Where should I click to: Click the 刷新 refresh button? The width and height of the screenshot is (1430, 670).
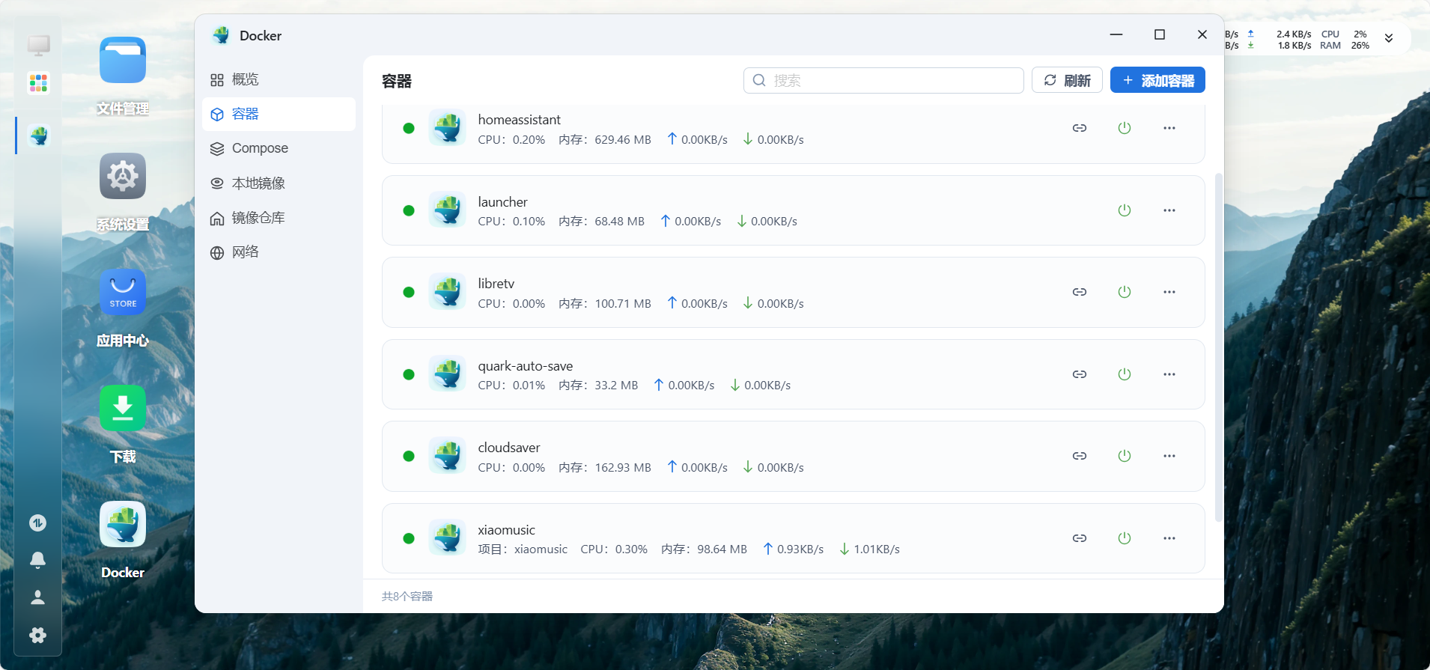pyautogui.click(x=1067, y=80)
